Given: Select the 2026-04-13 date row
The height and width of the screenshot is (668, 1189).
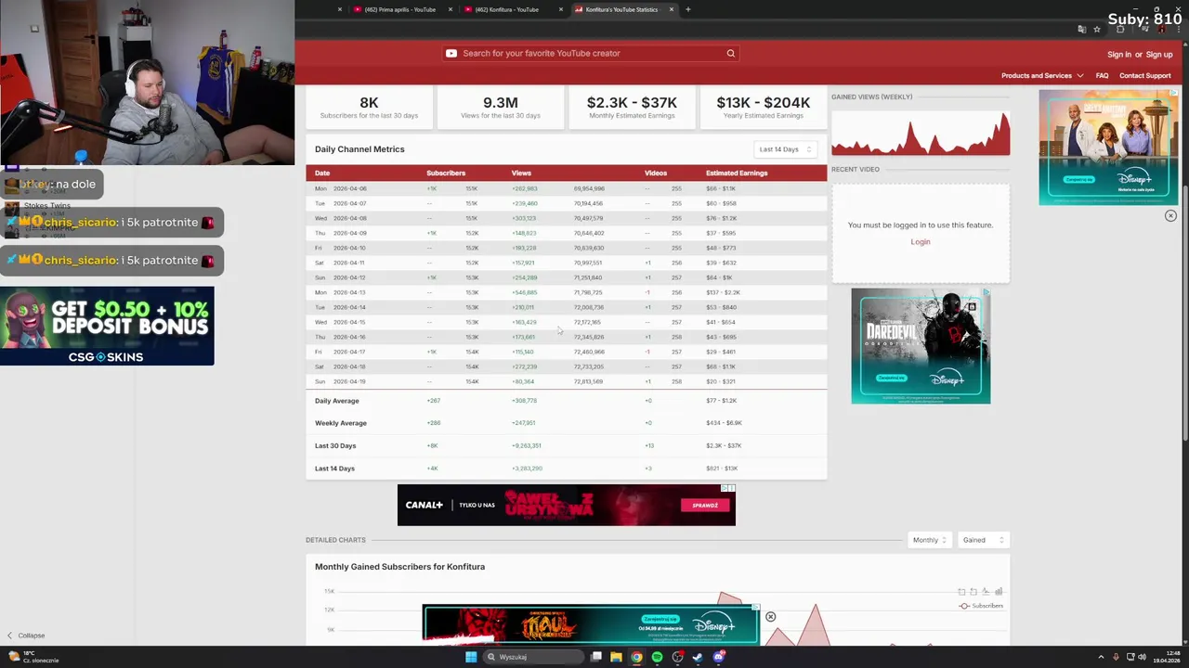Looking at the screenshot, I should click(566, 292).
